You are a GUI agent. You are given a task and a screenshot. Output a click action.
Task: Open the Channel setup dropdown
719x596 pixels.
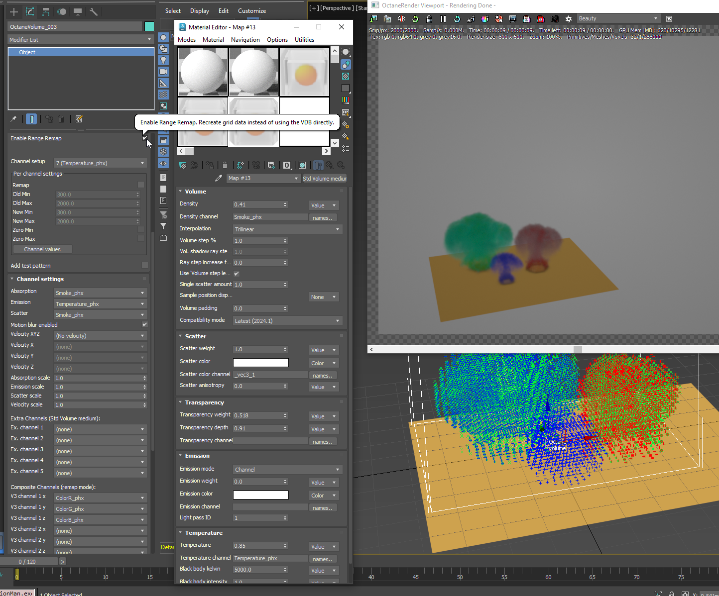[100, 163]
